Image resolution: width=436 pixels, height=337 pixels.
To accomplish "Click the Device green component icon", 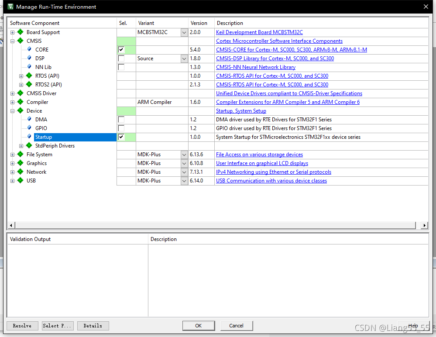I will [x=21, y=111].
